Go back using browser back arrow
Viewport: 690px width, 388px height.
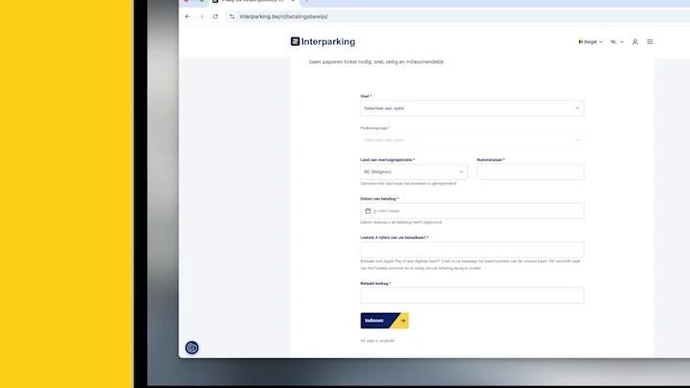pyautogui.click(x=188, y=16)
